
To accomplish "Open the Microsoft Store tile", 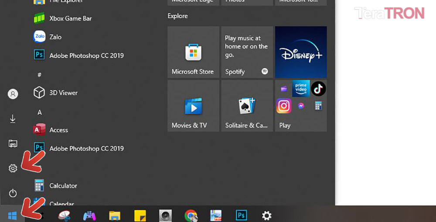I will point(193,52).
